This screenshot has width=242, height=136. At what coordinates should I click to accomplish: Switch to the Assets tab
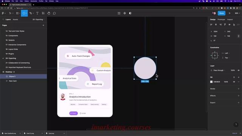coord(16,20)
